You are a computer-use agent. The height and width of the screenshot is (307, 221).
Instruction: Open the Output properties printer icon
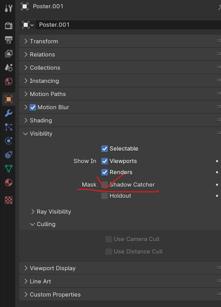click(x=9, y=40)
